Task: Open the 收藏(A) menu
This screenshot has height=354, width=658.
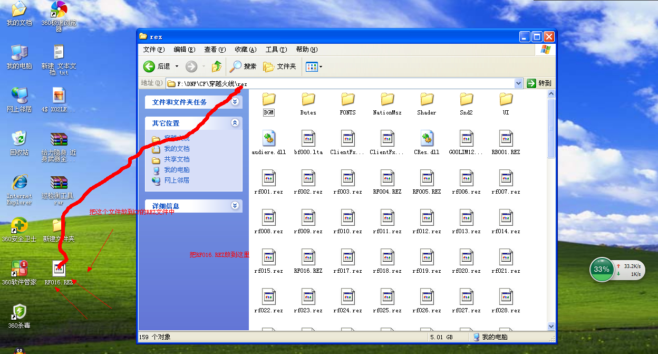Action: click(x=246, y=50)
